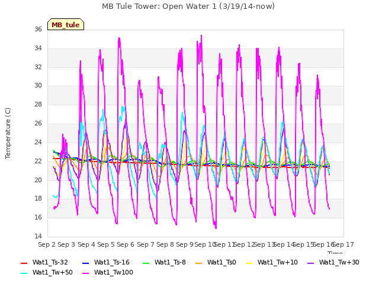Click the 18 y-axis tick label
Image resolution: width=379 pixels, height=284 pixels.
coord(38,199)
